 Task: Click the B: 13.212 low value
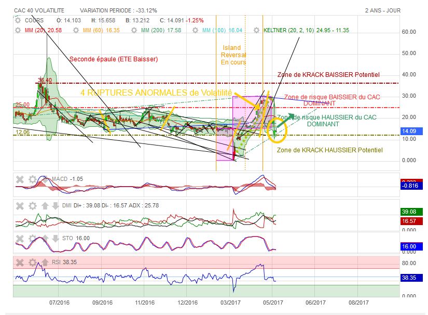[137, 20]
